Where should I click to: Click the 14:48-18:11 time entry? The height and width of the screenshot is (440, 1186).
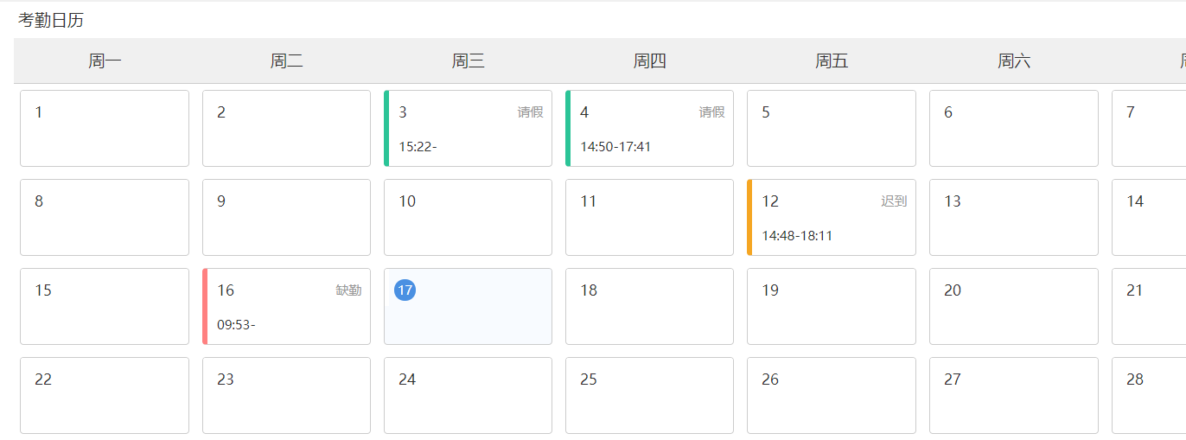(797, 236)
